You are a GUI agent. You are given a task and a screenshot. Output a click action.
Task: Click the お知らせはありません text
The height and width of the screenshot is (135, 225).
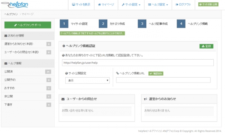coord(157,111)
